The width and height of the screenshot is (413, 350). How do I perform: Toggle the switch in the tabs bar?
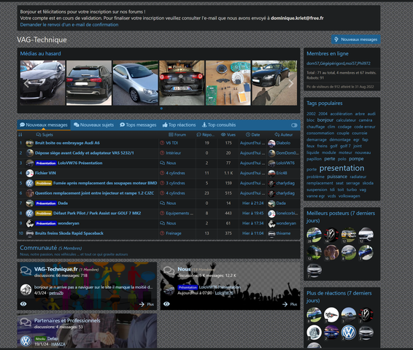click(294, 125)
